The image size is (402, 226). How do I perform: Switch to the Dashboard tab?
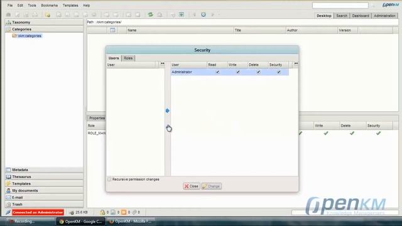(x=361, y=16)
